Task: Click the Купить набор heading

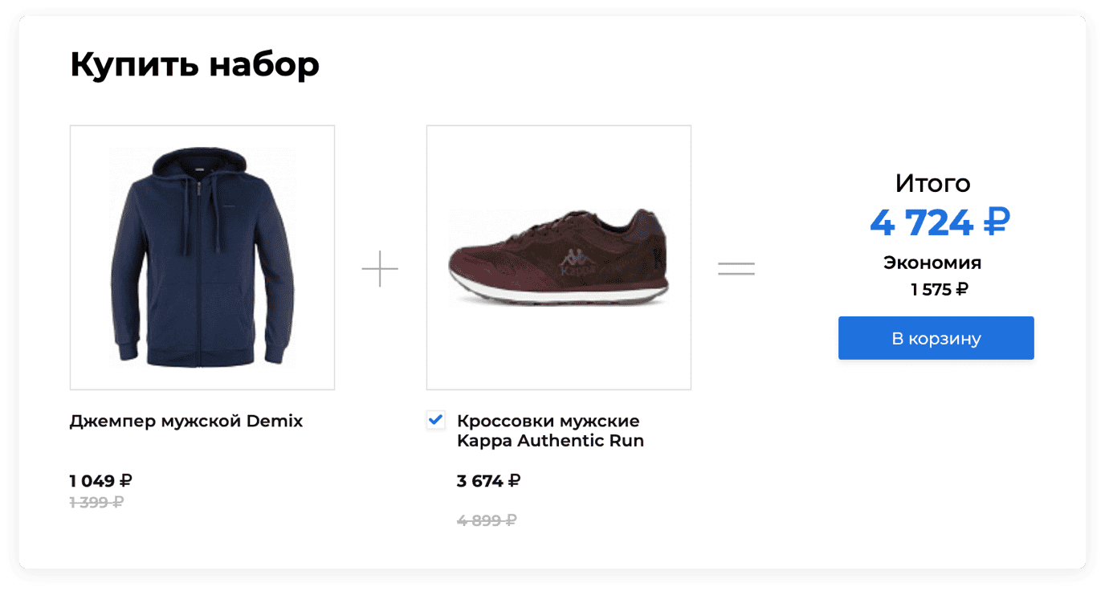Action: tap(194, 65)
